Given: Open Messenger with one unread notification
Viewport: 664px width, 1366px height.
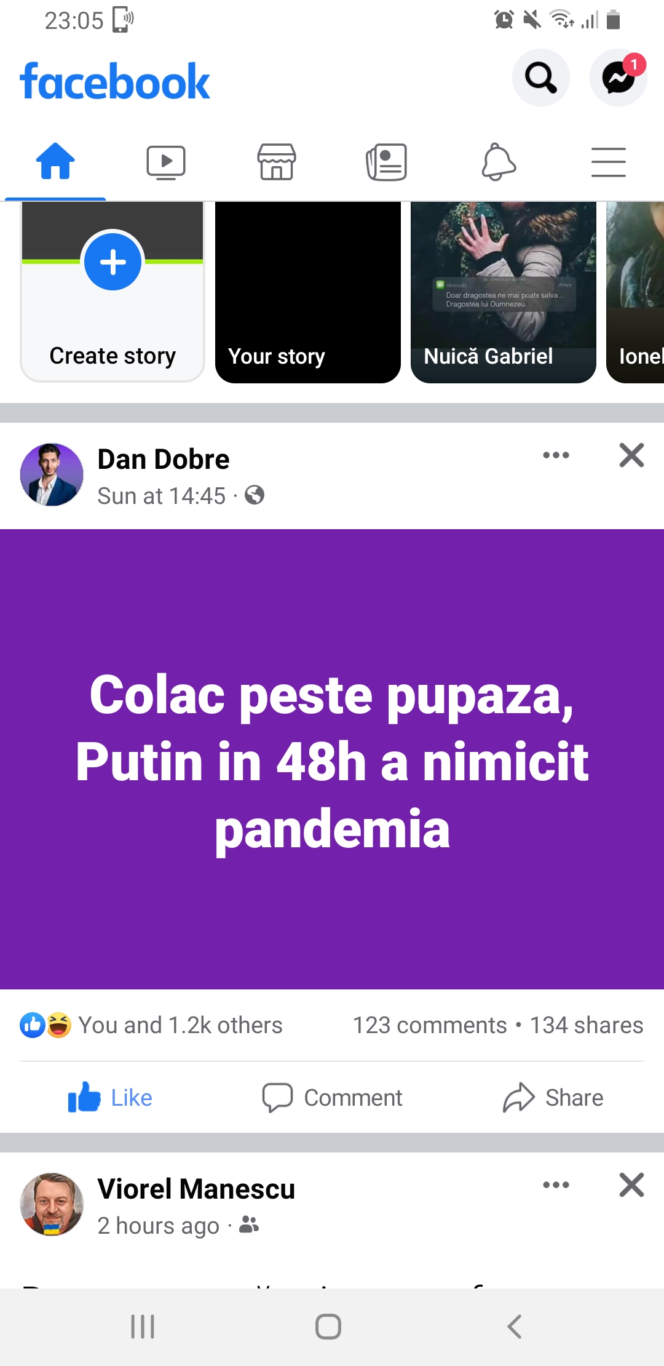Looking at the screenshot, I should coord(619,78).
